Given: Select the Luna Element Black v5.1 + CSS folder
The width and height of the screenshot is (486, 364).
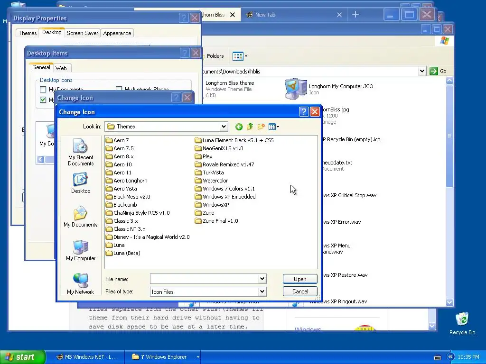Looking at the screenshot, I should (x=234, y=140).
